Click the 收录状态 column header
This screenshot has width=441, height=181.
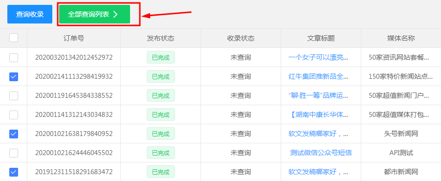241,38
